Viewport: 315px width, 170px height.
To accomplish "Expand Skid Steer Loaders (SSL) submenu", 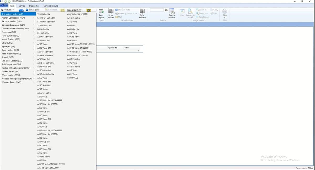I will pyautogui.click(x=18, y=61).
